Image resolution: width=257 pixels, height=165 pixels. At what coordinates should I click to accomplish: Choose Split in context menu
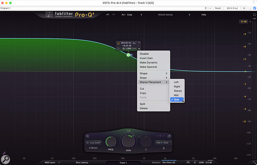click(x=153, y=104)
